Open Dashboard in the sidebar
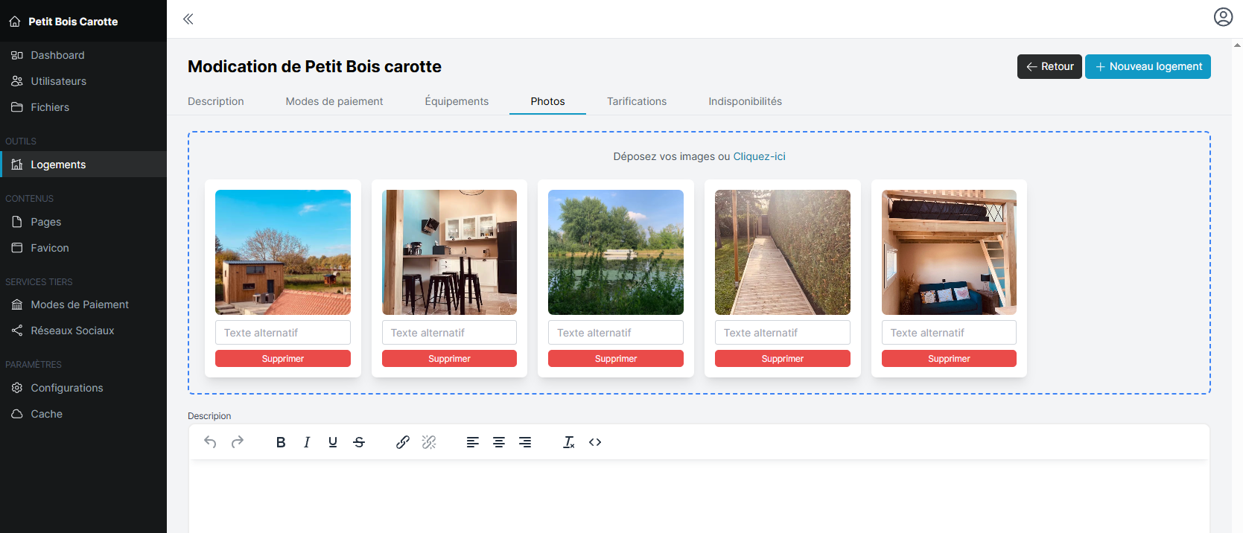This screenshot has width=1243, height=533. coord(83,55)
